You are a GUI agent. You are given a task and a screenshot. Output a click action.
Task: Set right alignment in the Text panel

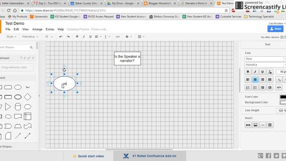tap(262, 80)
